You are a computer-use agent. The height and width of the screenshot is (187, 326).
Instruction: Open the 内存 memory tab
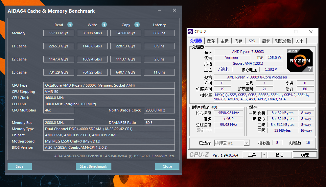point(239,41)
